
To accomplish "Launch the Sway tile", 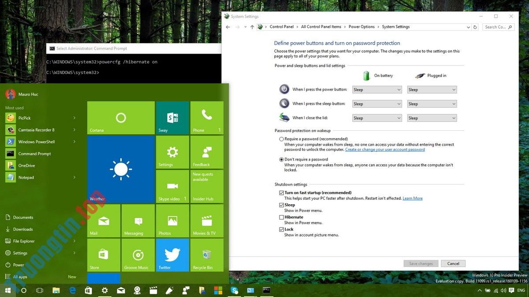I will pos(172,117).
